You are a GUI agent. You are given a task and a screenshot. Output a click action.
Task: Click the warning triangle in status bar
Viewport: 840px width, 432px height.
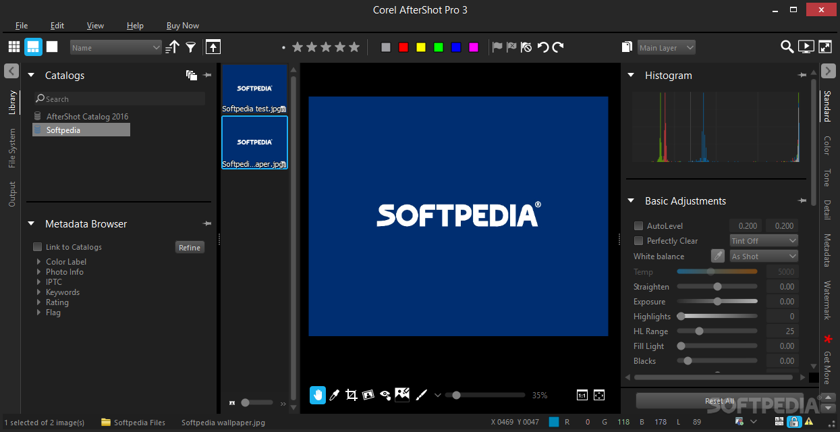[x=808, y=422]
